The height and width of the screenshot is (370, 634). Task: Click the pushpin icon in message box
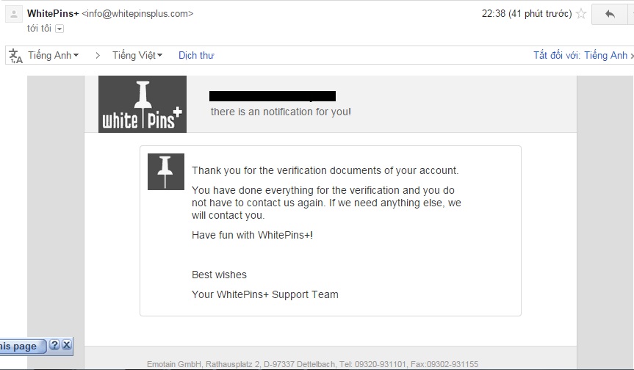(166, 172)
